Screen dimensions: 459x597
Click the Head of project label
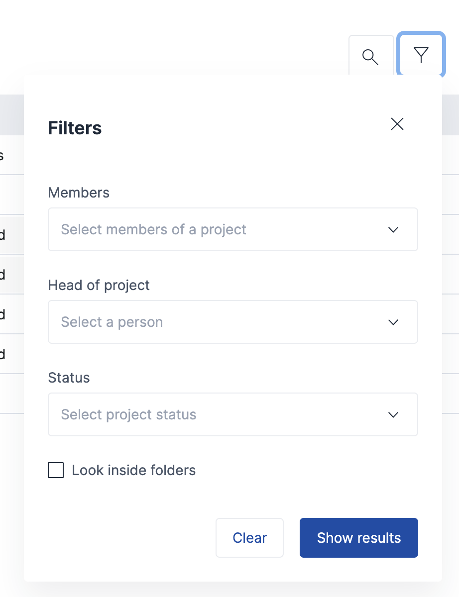coord(99,286)
